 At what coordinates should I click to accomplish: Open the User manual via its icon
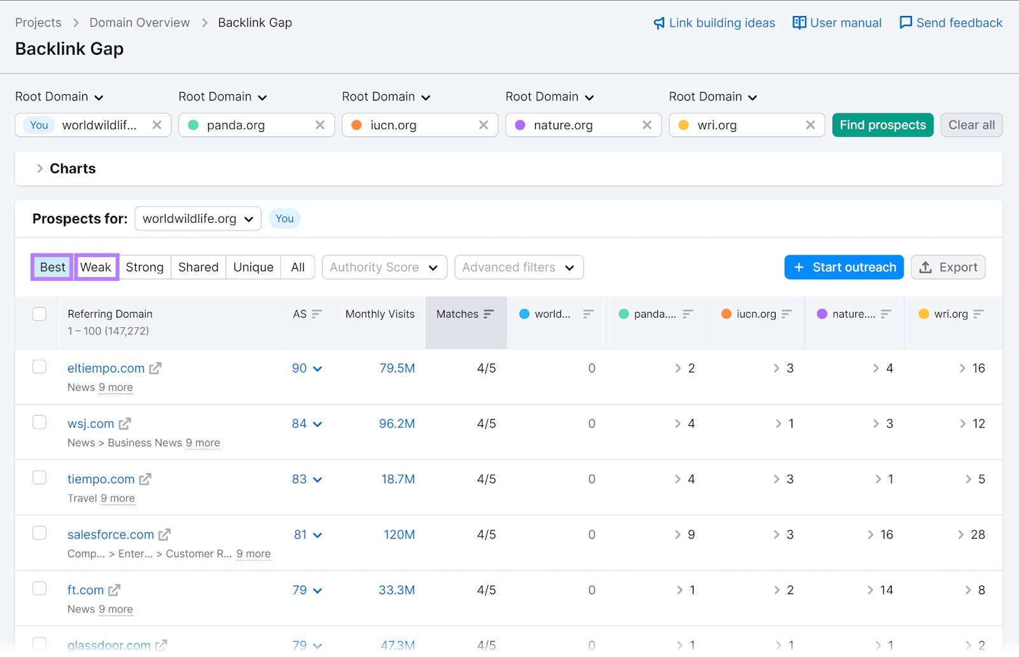pyautogui.click(x=800, y=22)
